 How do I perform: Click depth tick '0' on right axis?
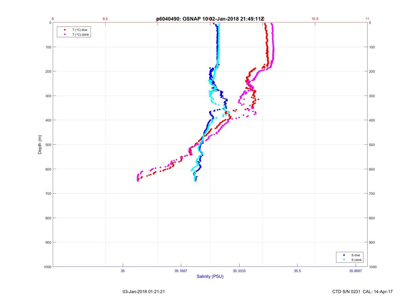pos(370,23)
